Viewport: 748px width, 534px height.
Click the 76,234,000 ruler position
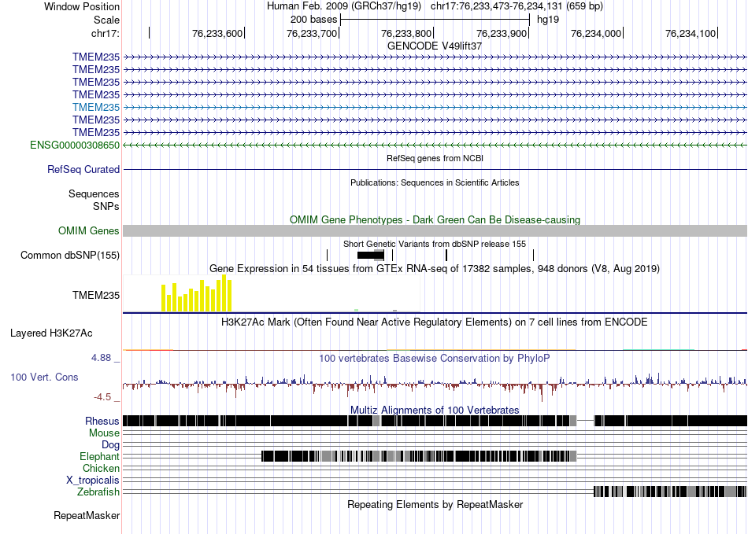[596, 33]
